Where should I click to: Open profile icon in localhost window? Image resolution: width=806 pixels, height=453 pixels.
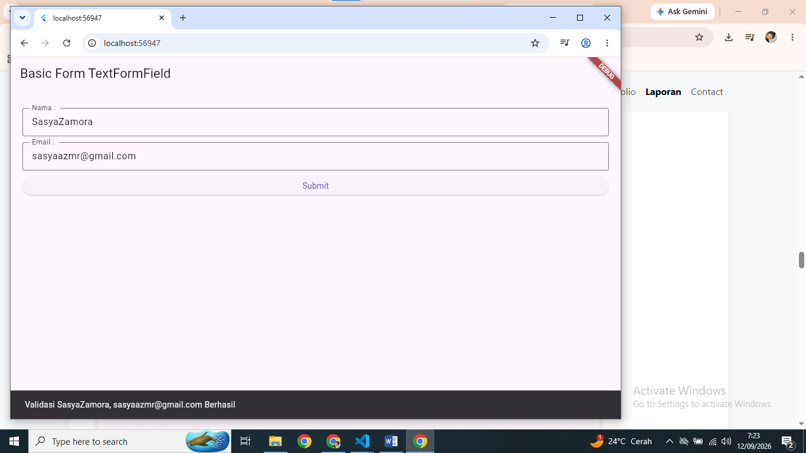(586, 43)
